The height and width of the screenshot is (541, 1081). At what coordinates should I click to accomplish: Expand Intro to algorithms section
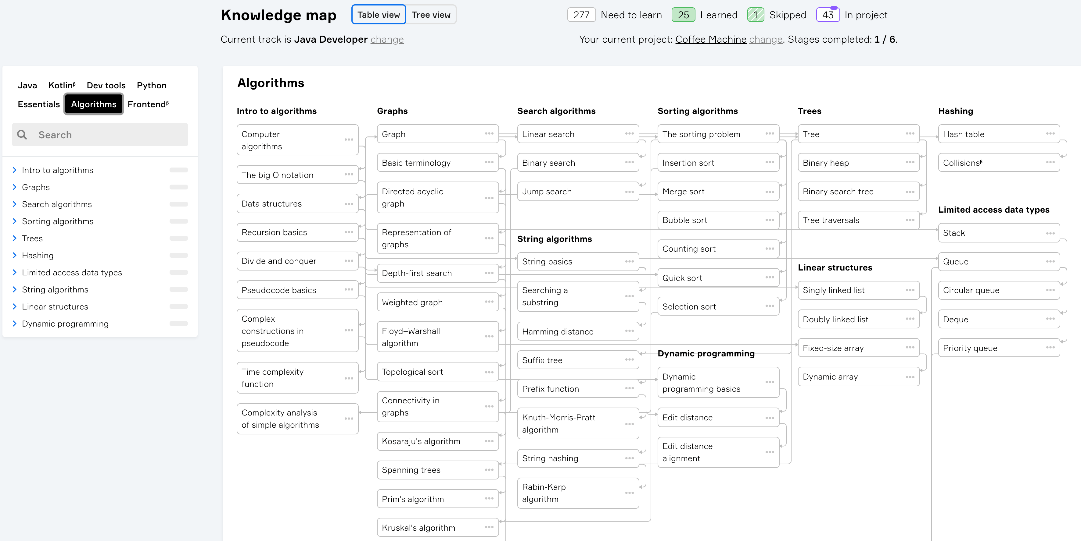tap(15, 170)
